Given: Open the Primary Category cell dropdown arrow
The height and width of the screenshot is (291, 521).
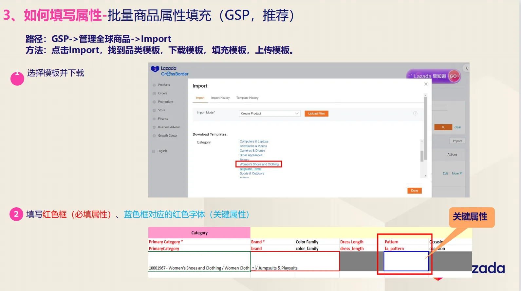Looking at the screenshot, I should pyautogui.click(x=253, y=268).
